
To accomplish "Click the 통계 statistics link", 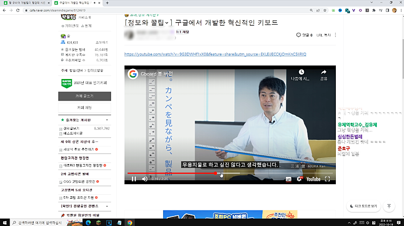I will [86, 26].
